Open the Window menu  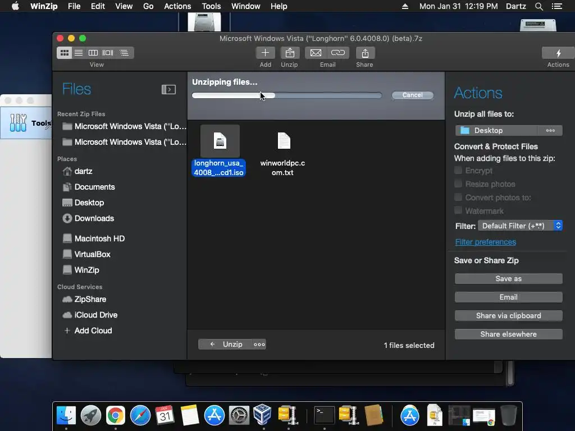coord(246,6)
